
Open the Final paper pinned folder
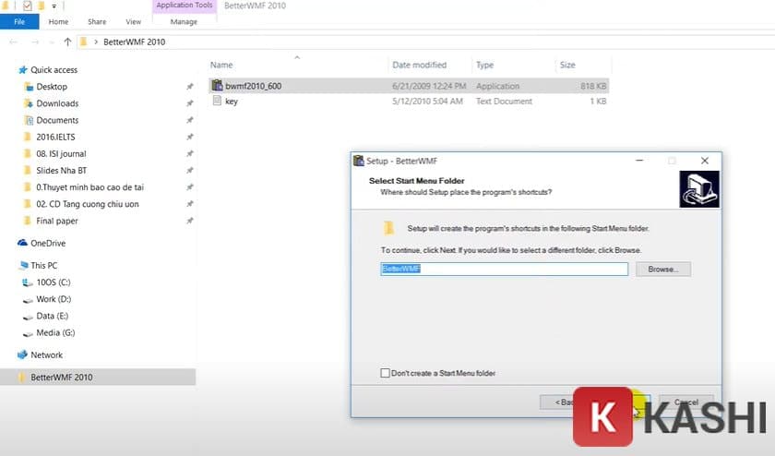pyautogui.click(x=57, y=221)
